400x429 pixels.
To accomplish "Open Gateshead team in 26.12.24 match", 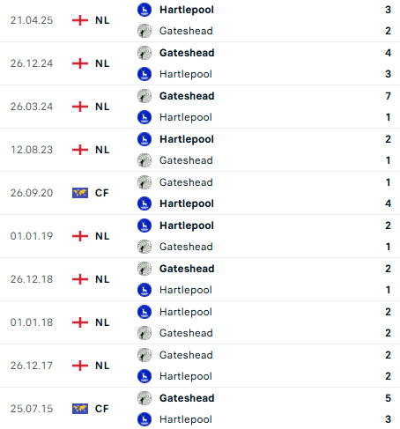I will 187,53.
